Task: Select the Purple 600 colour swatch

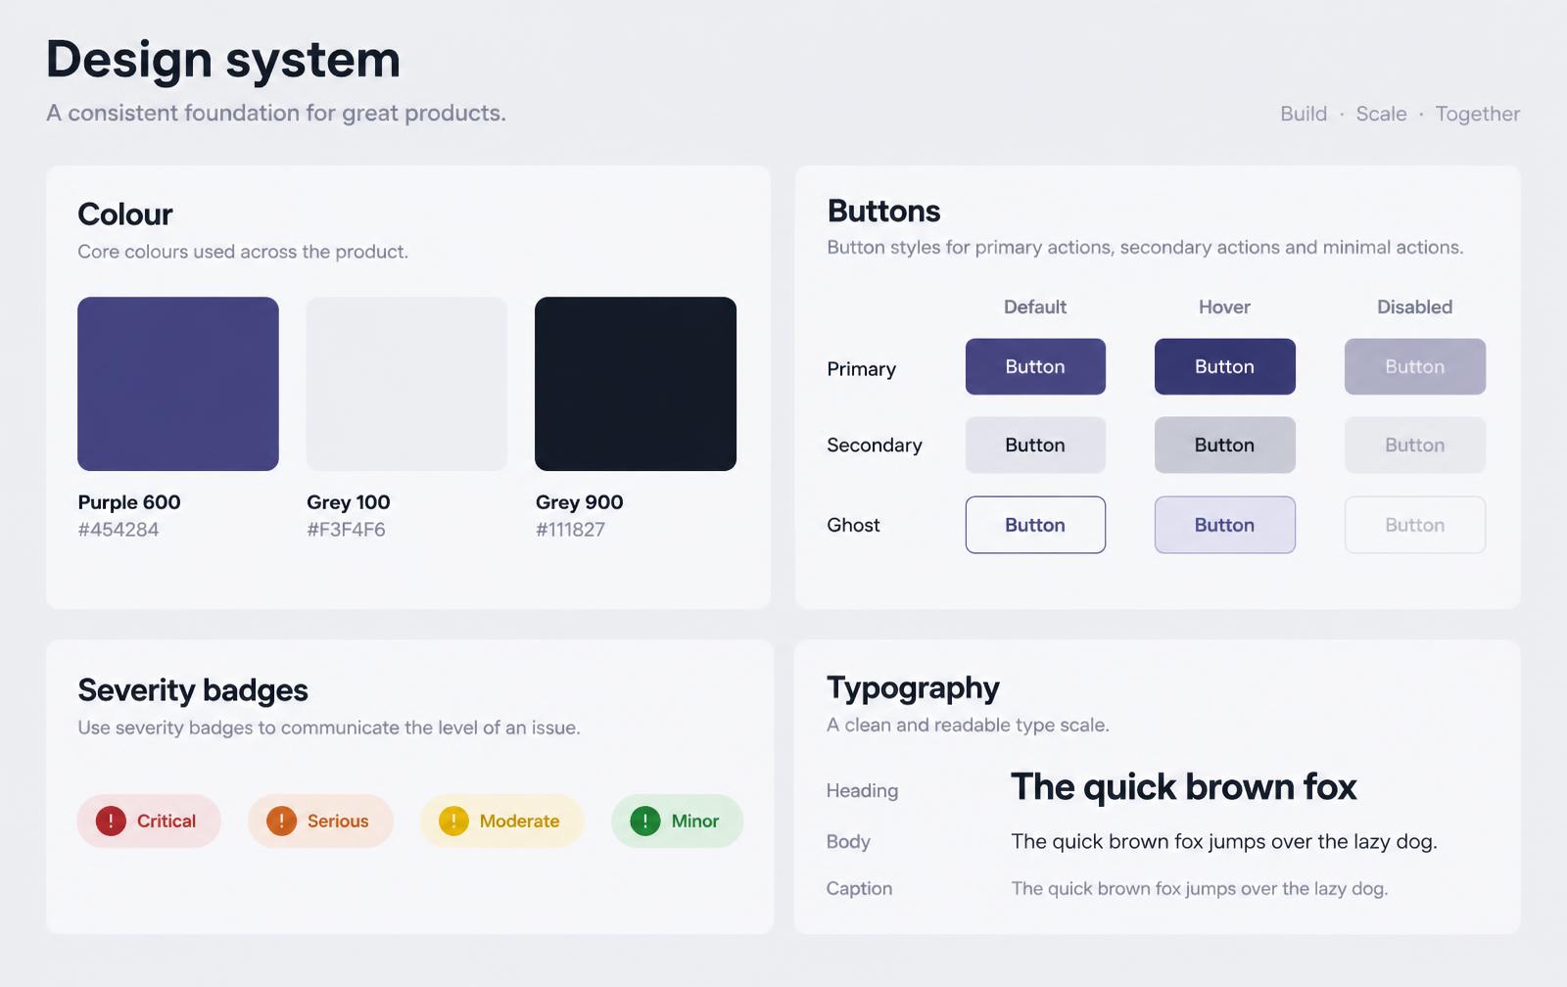Action: pos(178,384)
